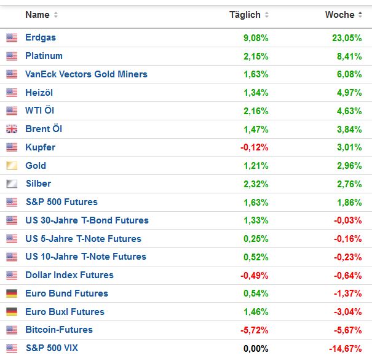Click the UK flag icon beside Brent Öl
The image size is (372, 361).
click(x=12, y=130)
